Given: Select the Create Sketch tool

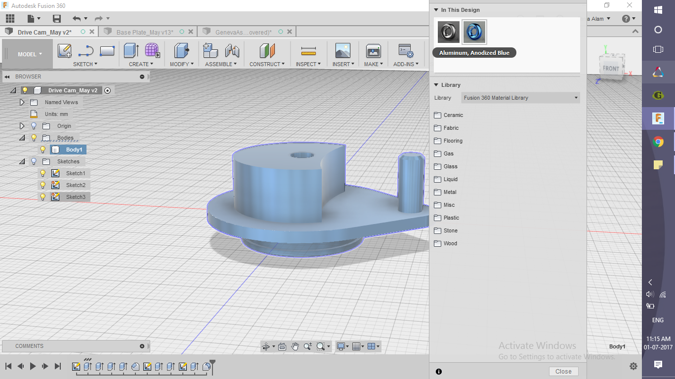Looking at the screenshot, I should tap(65, 51).
